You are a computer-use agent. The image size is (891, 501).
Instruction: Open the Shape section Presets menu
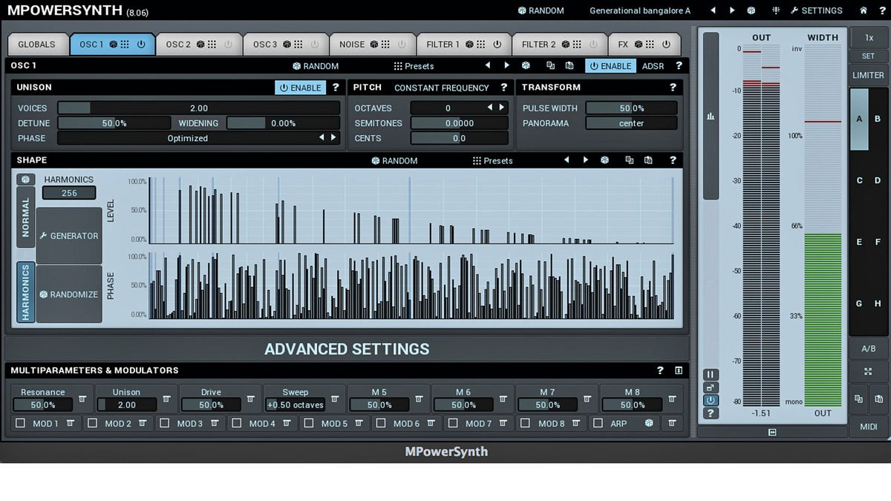[x=492, y=160]
